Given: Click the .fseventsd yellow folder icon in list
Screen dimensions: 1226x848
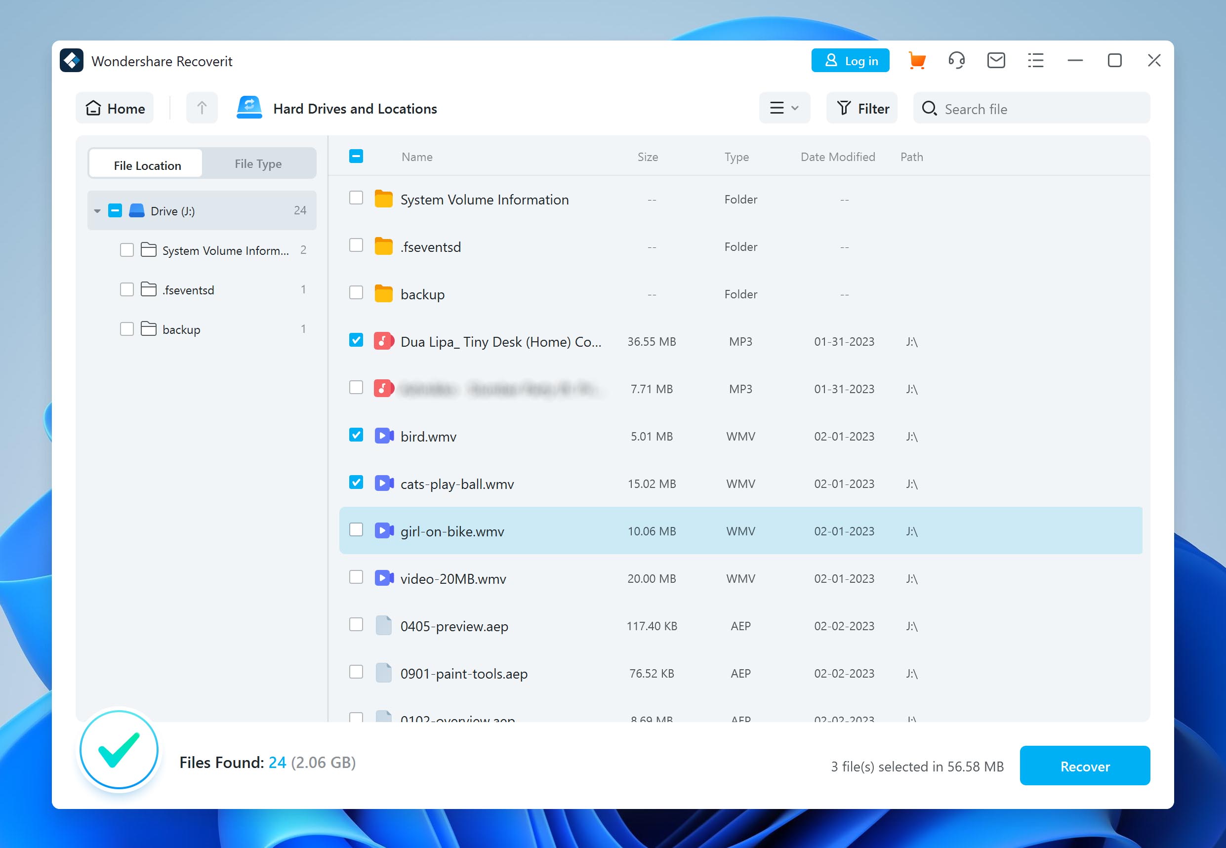Looking at the screenshot, I should (383, 246).
